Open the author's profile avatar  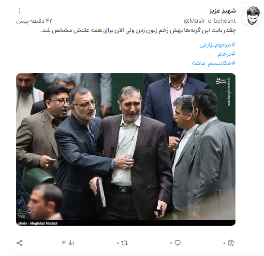[x=252, y=16]
